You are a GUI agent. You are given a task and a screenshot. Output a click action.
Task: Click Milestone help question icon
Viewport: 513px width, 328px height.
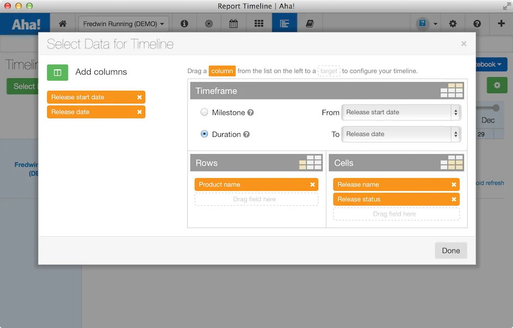coord(250,112)
